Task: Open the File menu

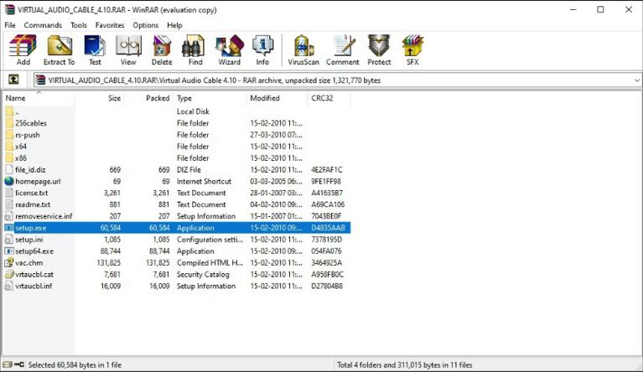Action: (x=10, y=25)
